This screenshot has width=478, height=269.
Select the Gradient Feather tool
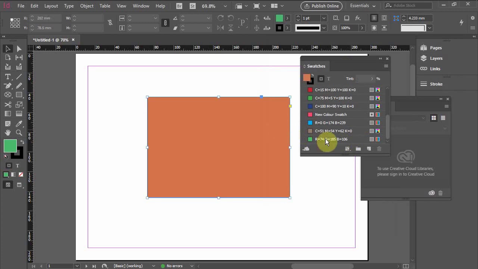click(x=19, y=114)
